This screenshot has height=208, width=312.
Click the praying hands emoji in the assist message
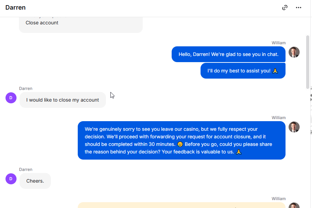(275, 71)
